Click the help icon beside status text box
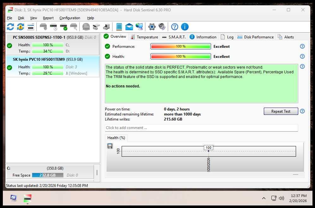 point(302,66)
